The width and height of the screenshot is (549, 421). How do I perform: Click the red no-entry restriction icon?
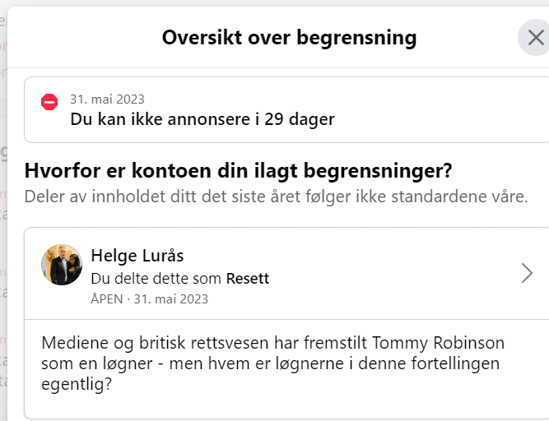click(49, 102)
